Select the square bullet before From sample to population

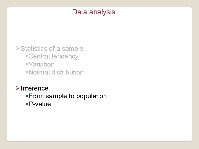(27, 96)
